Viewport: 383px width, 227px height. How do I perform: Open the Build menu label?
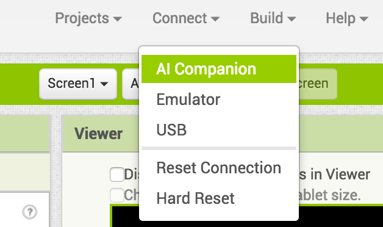click(267, 18)
